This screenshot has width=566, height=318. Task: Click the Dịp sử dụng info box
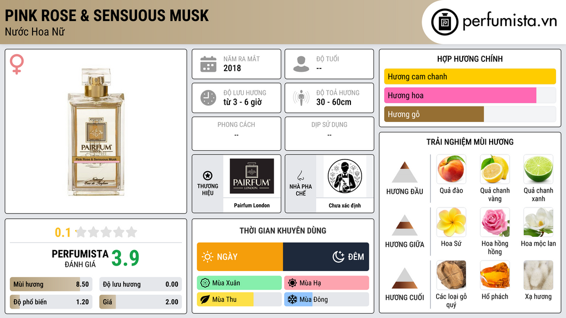329,134
